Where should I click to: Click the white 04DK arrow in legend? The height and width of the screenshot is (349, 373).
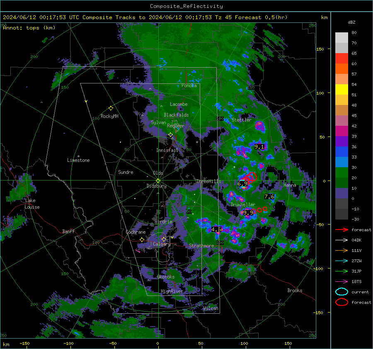click(342, 240)
